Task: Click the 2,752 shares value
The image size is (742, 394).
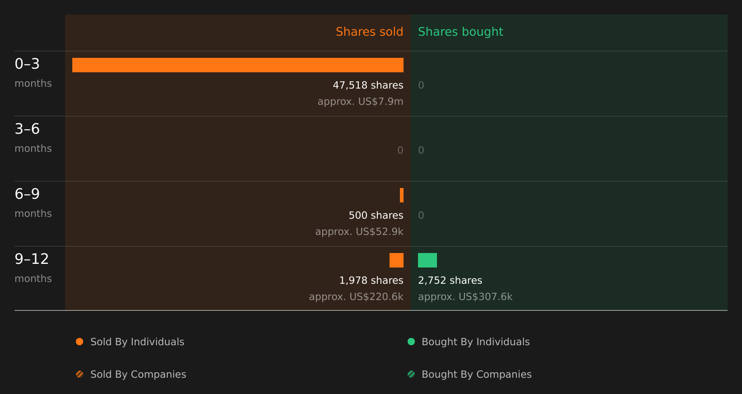Action: (x=450, y=281)
